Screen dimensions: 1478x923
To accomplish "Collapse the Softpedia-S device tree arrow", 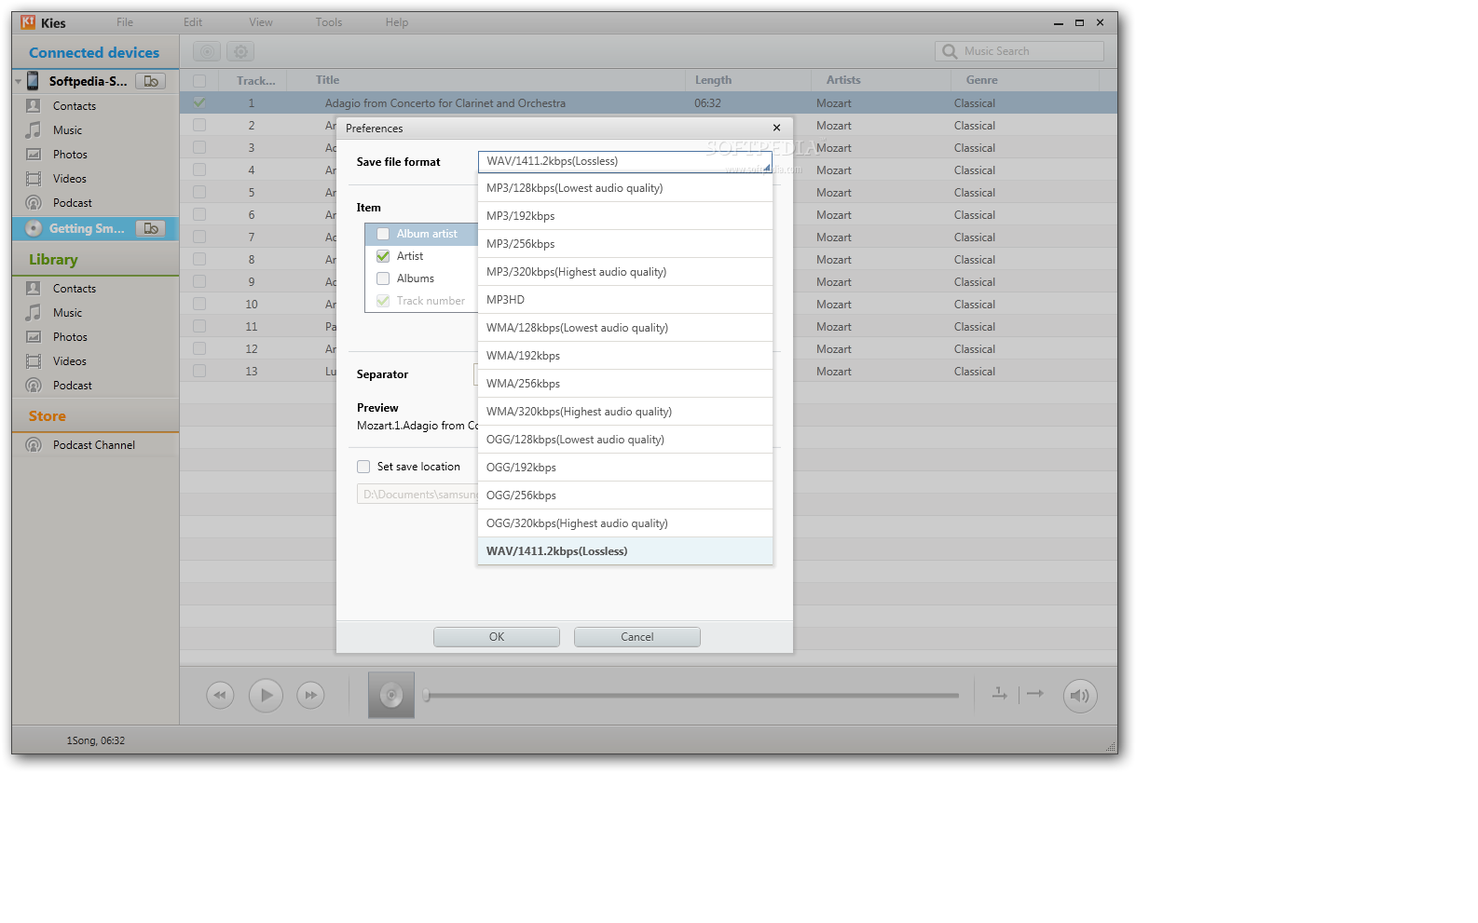I will tap(19, 82).
